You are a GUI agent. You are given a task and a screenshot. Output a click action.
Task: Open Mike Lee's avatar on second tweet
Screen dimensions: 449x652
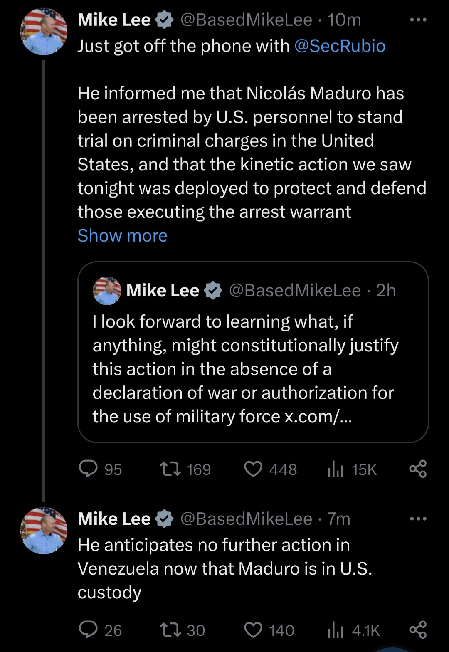point(44,531)
